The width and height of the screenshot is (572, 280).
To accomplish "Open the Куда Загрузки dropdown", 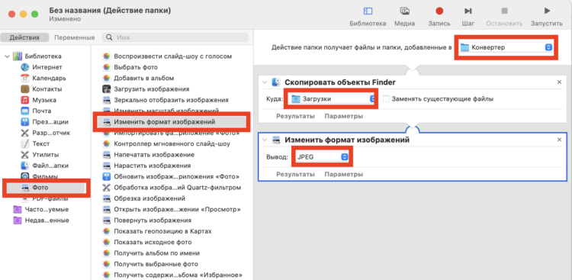I will (x=333, y=99).
